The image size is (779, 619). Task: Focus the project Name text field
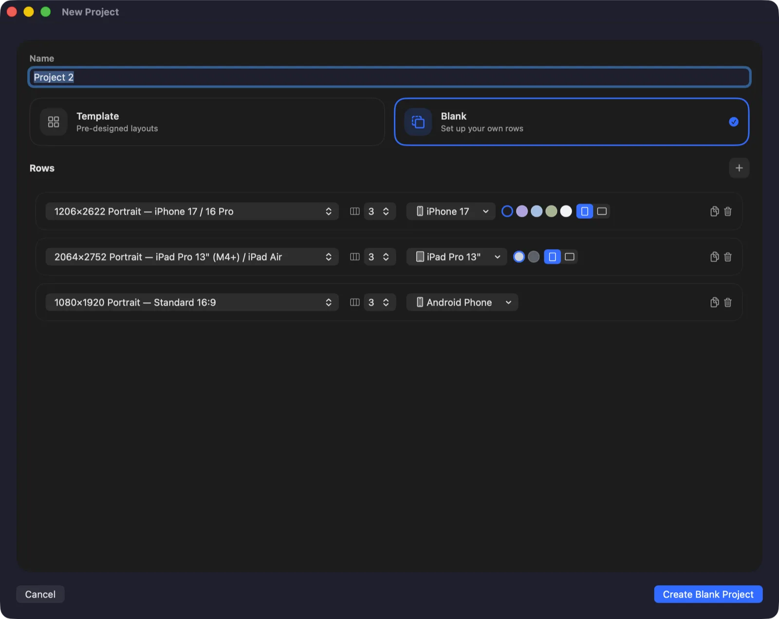pos(389,77)
